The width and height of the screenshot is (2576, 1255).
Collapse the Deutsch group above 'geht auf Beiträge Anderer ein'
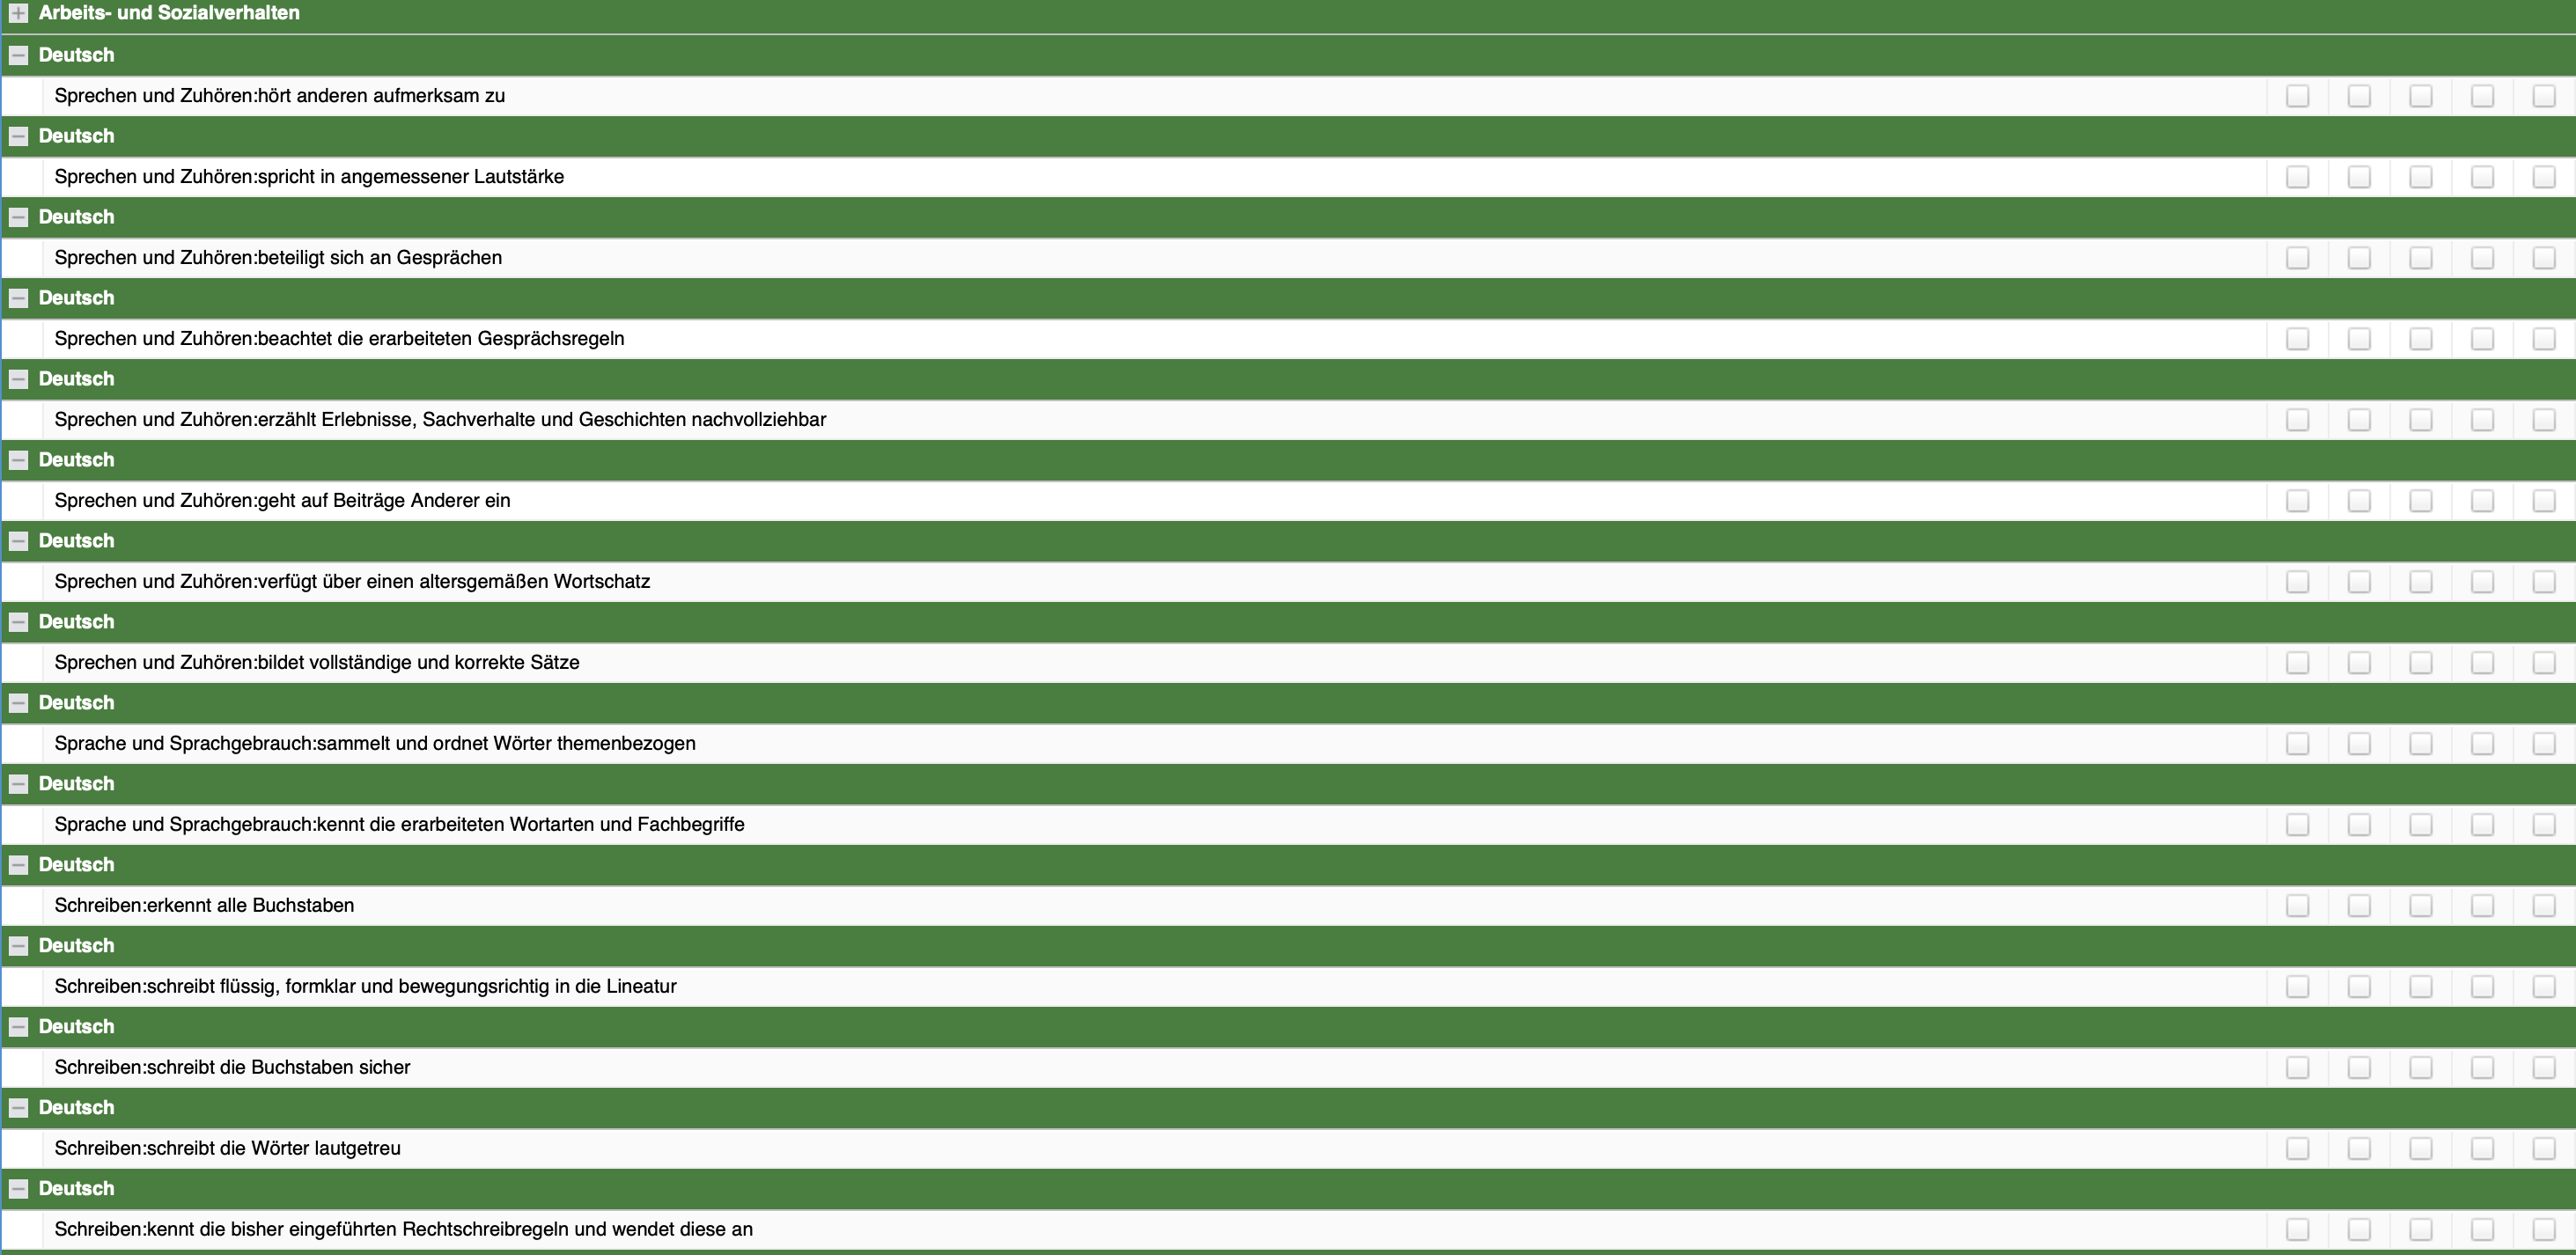pos(18,460)
